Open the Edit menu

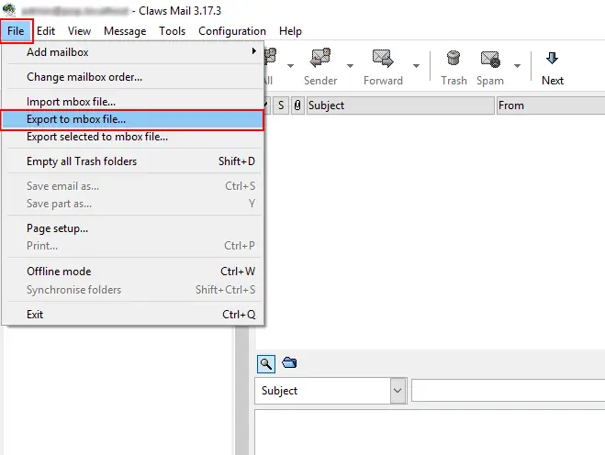click(x=46, y=31)
